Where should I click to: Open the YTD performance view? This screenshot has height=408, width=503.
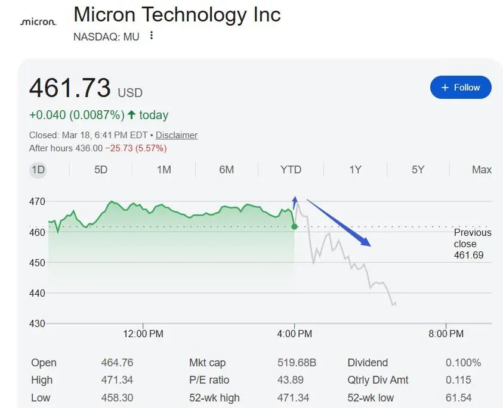point(291,170)
